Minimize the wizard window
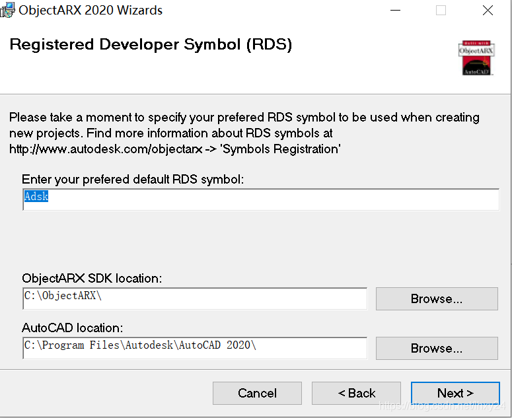The height and width of the screenshot is (418, 512). (395, 10)
